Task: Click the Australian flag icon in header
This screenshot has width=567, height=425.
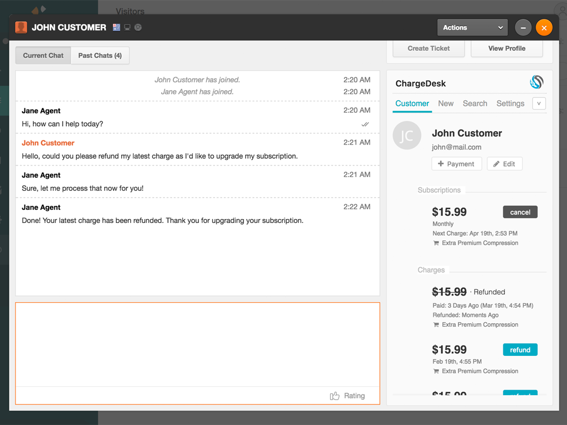Action: (x=116, y=27)
